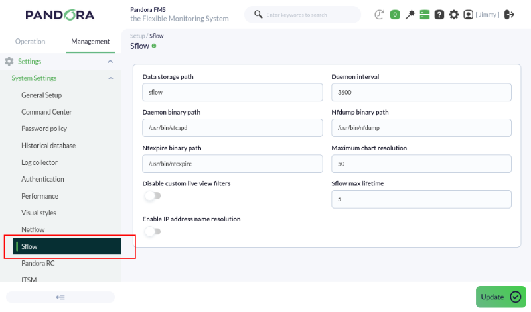Open General Setup settings
Viewport: 531px width, 312px height.
[x=41, y=95]
